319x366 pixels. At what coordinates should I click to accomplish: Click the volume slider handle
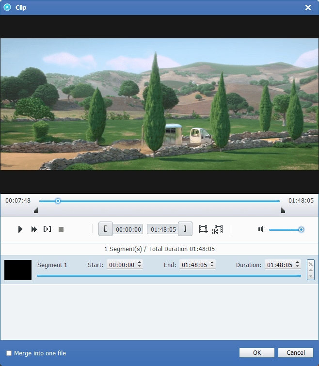[x=301, y=229]
